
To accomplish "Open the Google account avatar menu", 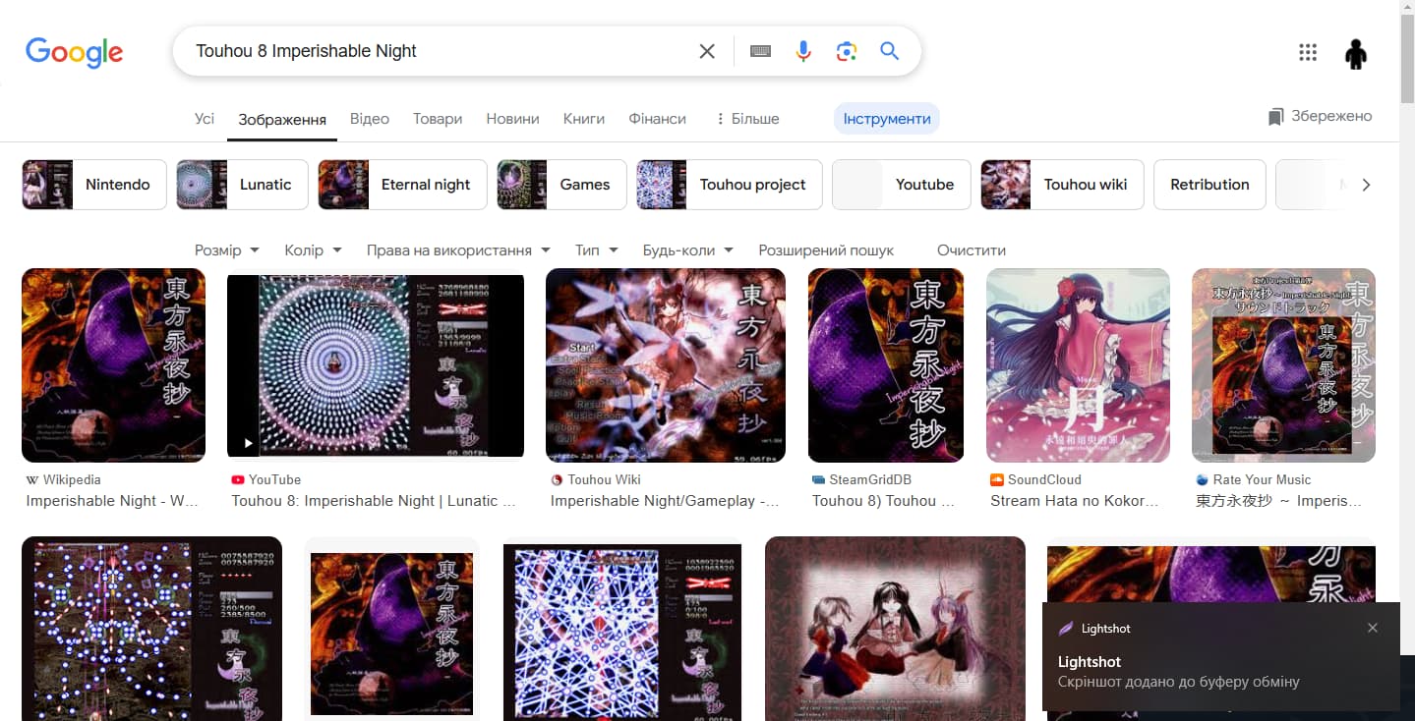I will coord(1356,53).
